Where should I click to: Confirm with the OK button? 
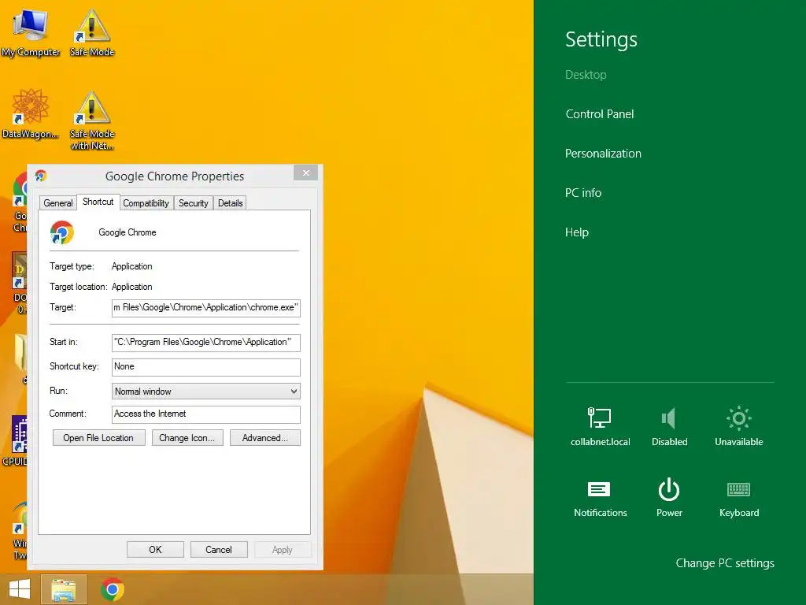155,549
